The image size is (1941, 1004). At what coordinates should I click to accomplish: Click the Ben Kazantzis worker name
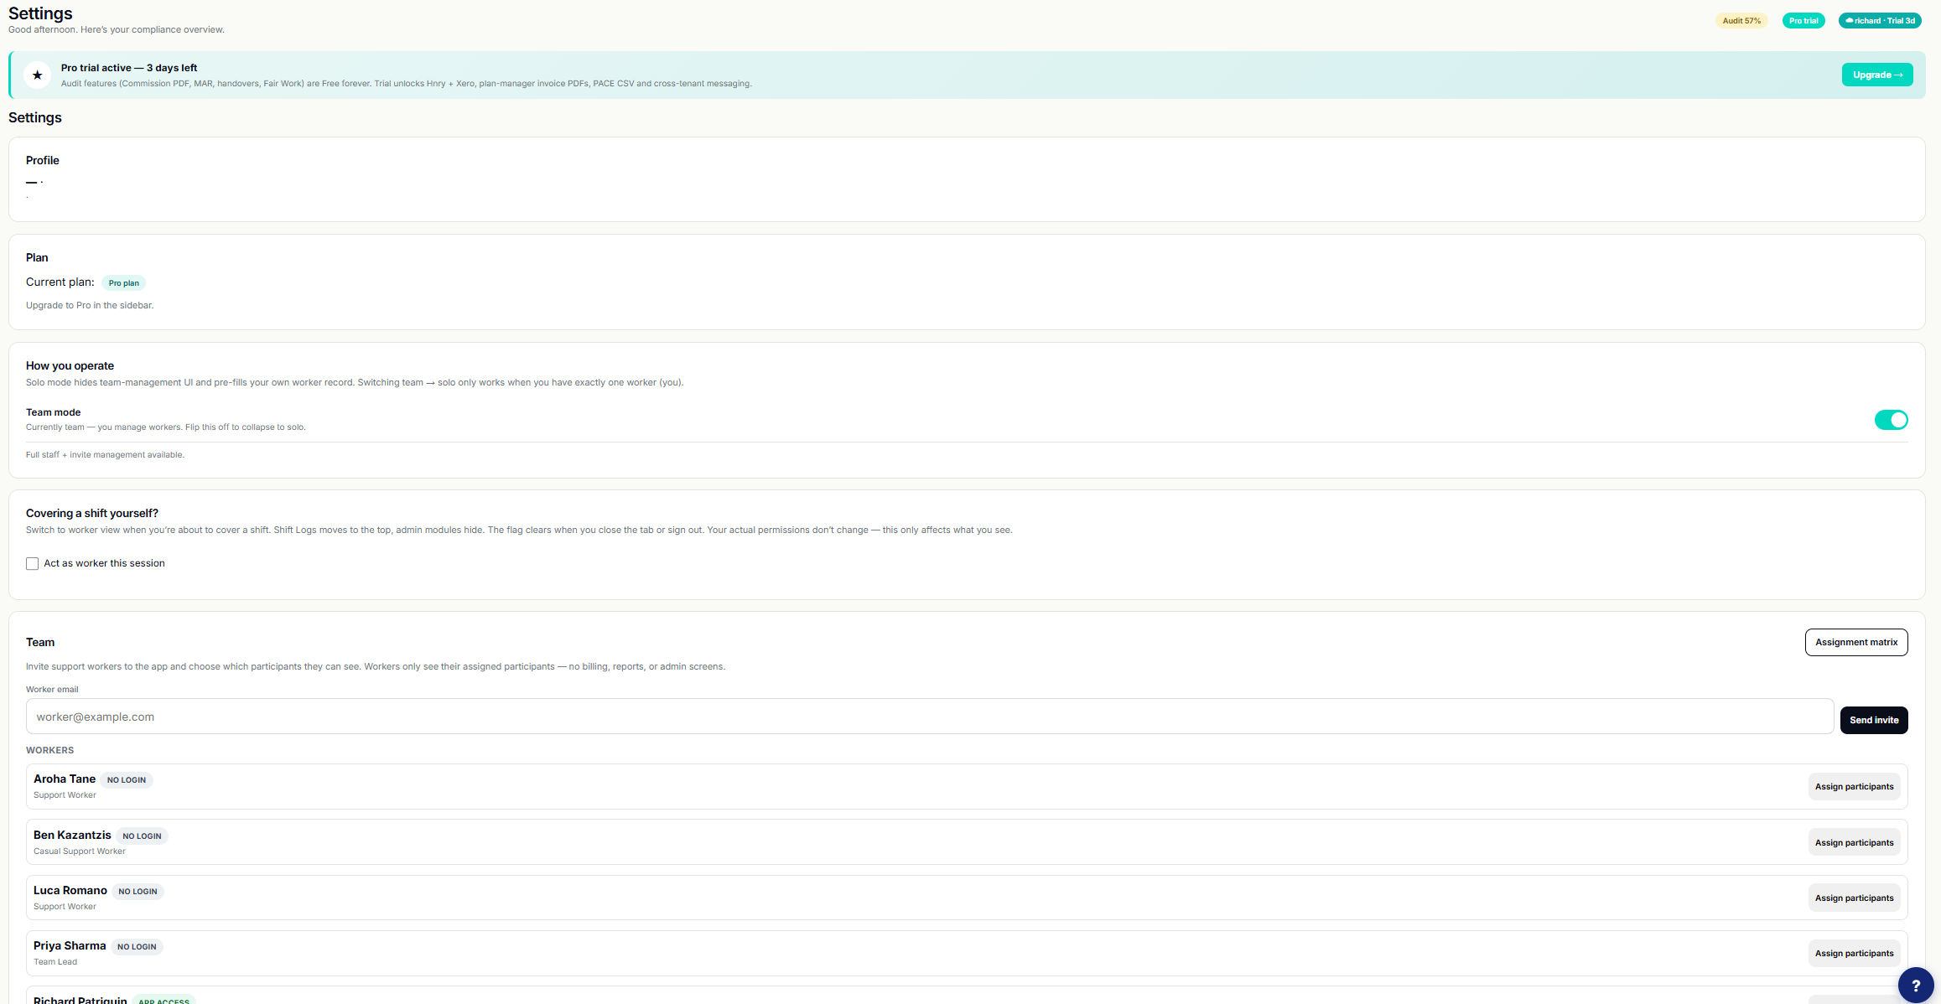(x=72, y=836)
